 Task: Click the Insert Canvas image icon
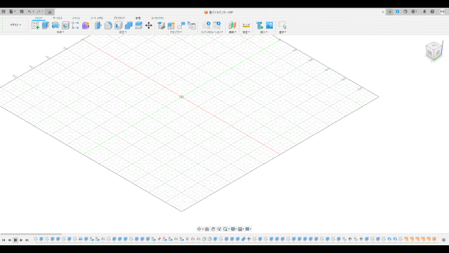269,25
